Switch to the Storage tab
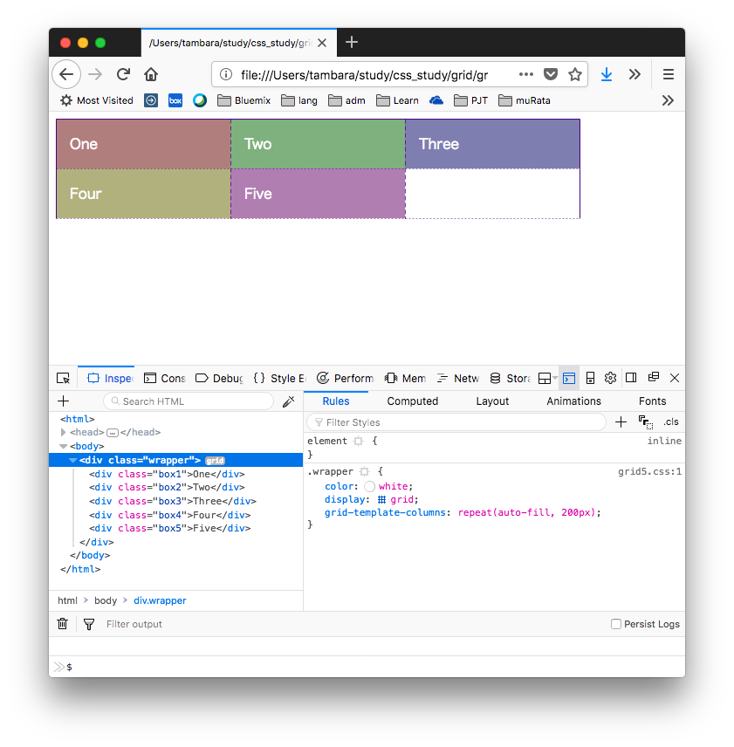This screenshot has height=747, width=734. (x=510, y=378)
